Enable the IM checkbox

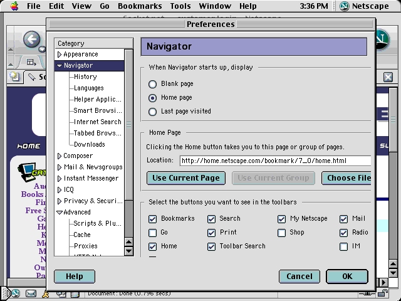click(x=344, y=246)
